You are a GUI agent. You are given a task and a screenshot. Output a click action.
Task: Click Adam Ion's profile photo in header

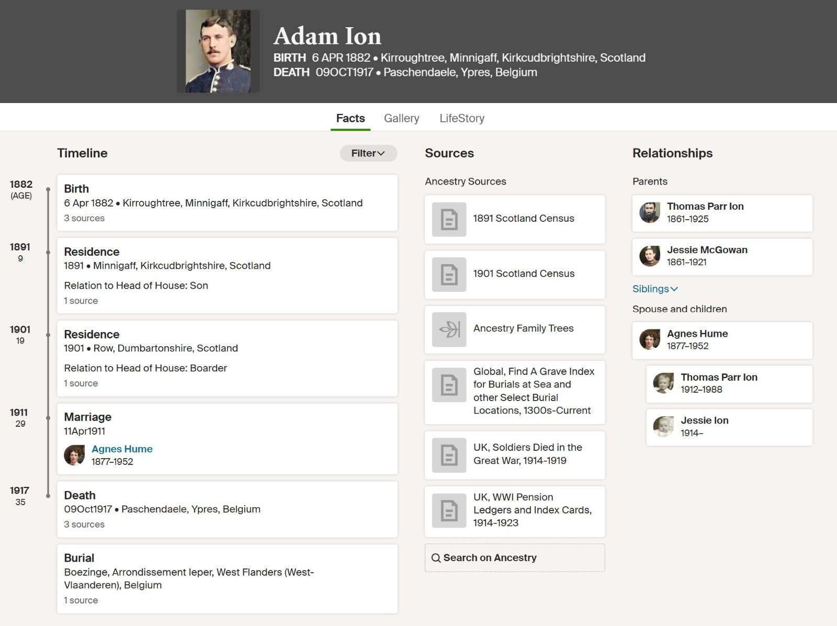218,51
